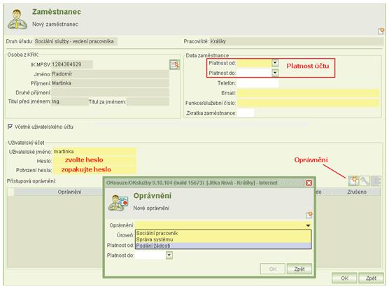Open Platnost do dropdown in Oprávnění dialog
Image resolution: width=389 pixels, height=289 pixels.
169,255
